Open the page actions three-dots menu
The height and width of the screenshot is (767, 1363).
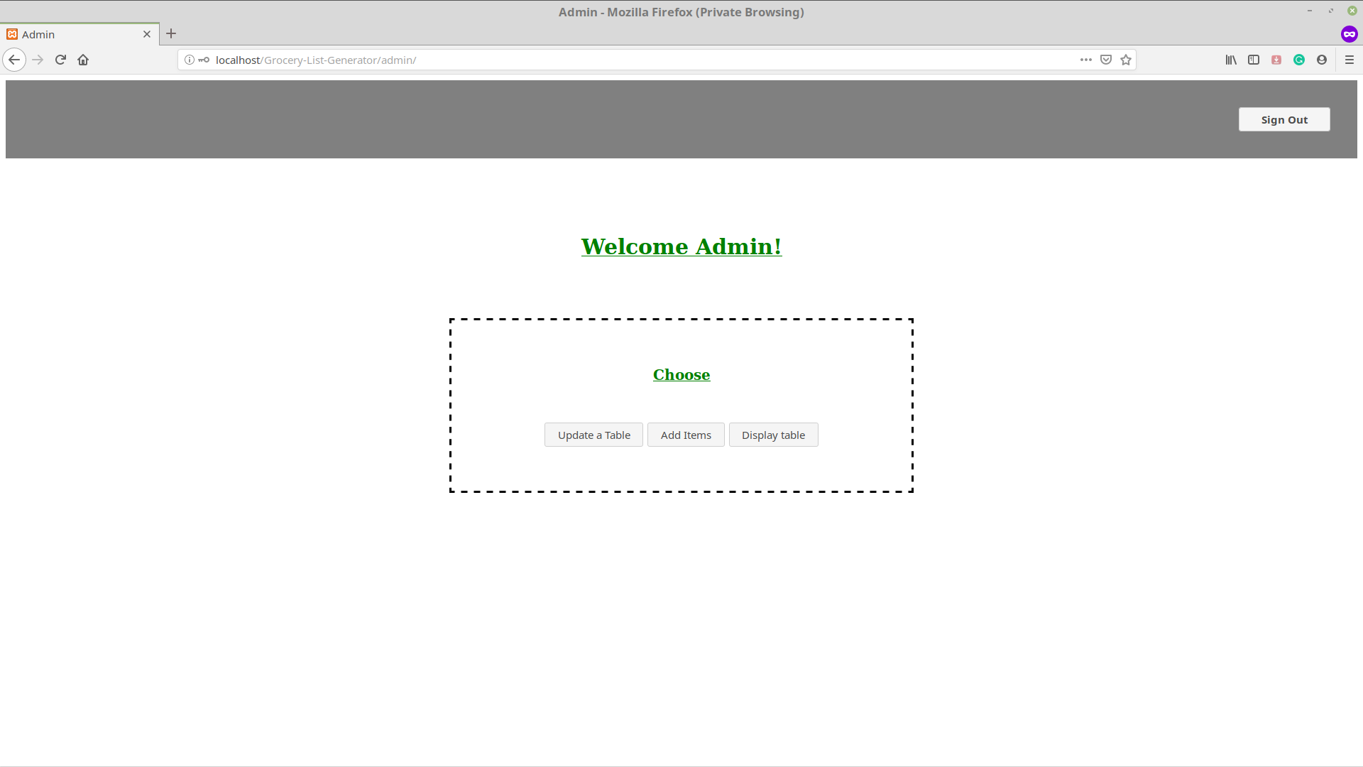point(1086,60)
